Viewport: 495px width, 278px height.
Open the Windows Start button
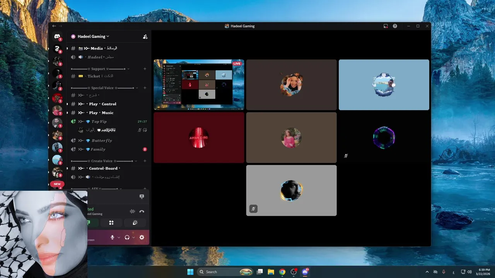[x=190, y=272]
